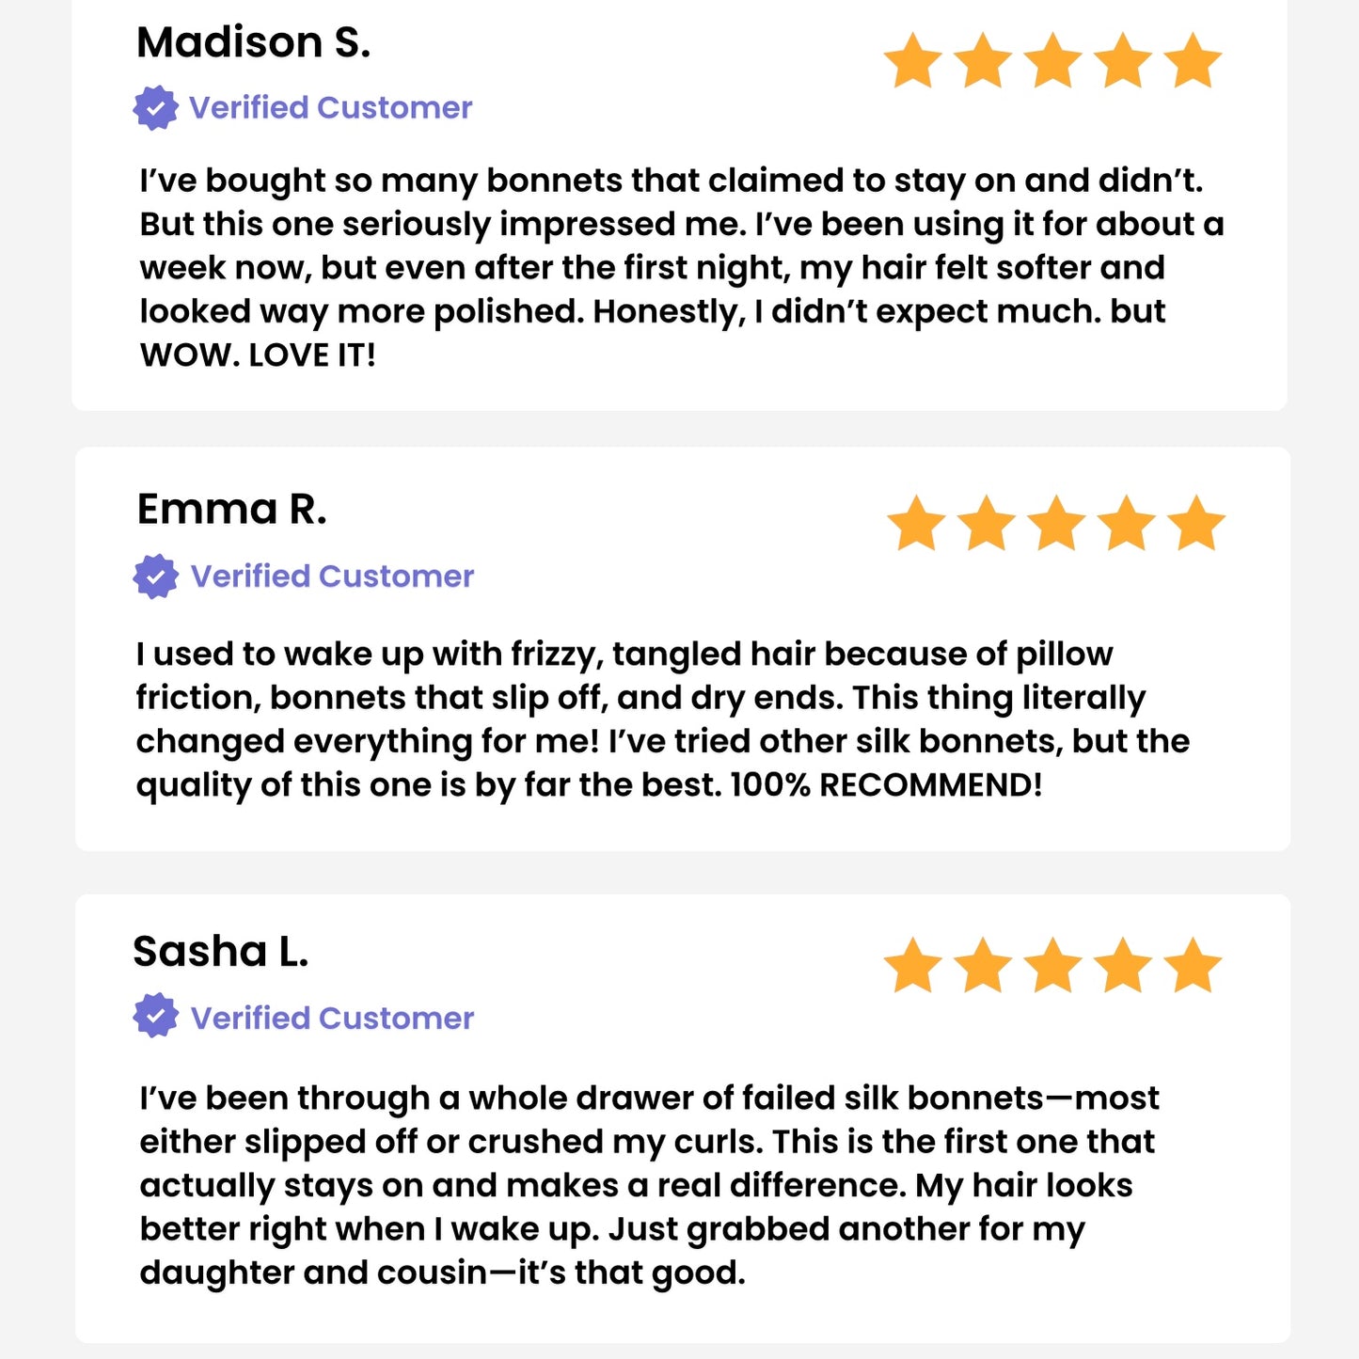Viewport: 1359px width, 1359px height.
Task: Select the reviewer name Sasha L.
Action: (221, 952)
